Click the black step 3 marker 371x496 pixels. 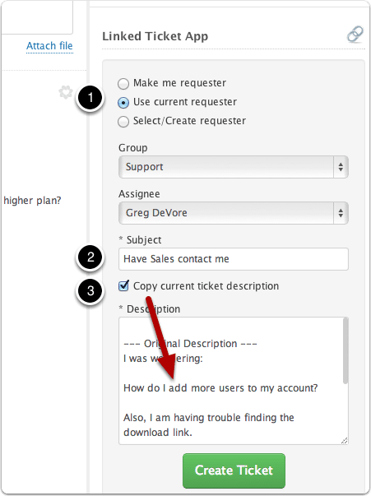coord(90,290)
